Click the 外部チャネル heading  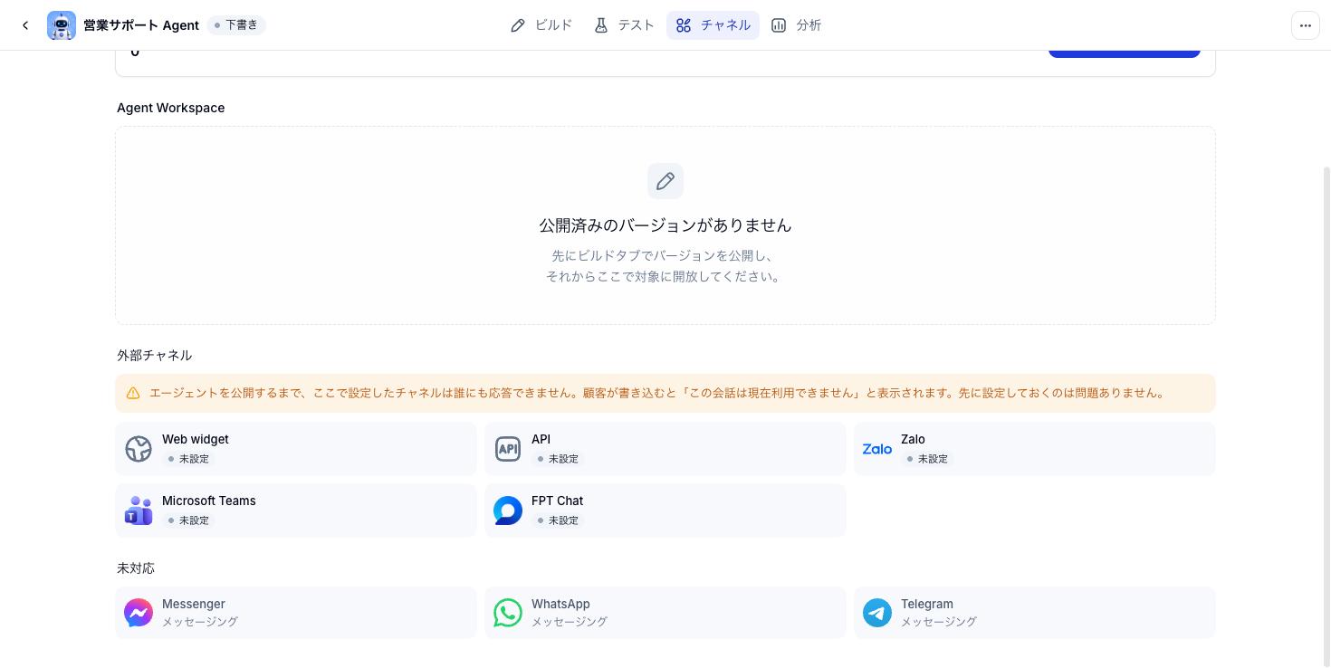tap(155, 356)
